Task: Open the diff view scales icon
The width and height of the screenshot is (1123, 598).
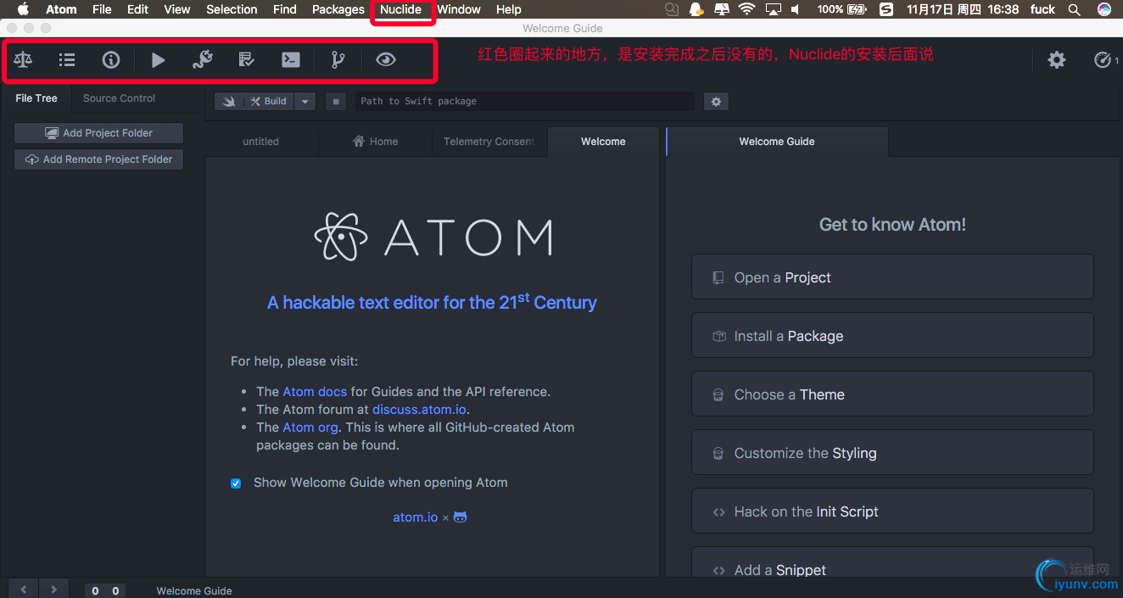Action: 23,60
